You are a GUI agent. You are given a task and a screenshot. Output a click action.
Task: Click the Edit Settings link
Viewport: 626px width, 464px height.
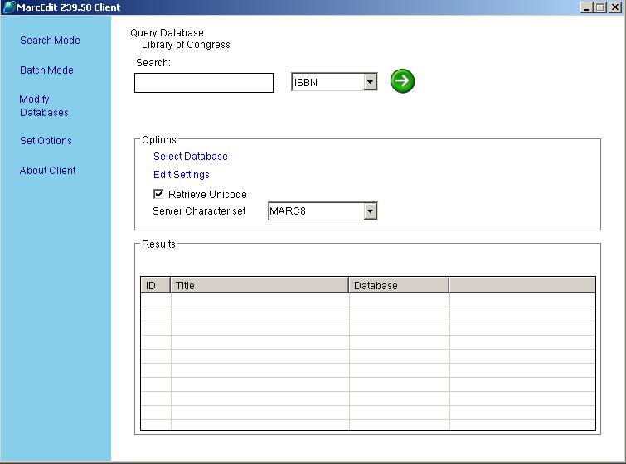181,175
